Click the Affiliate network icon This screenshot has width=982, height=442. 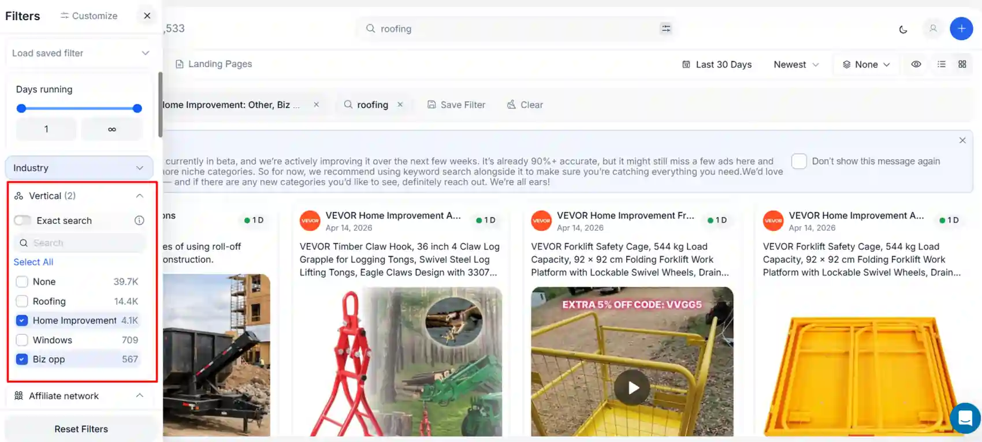point(19,396)
